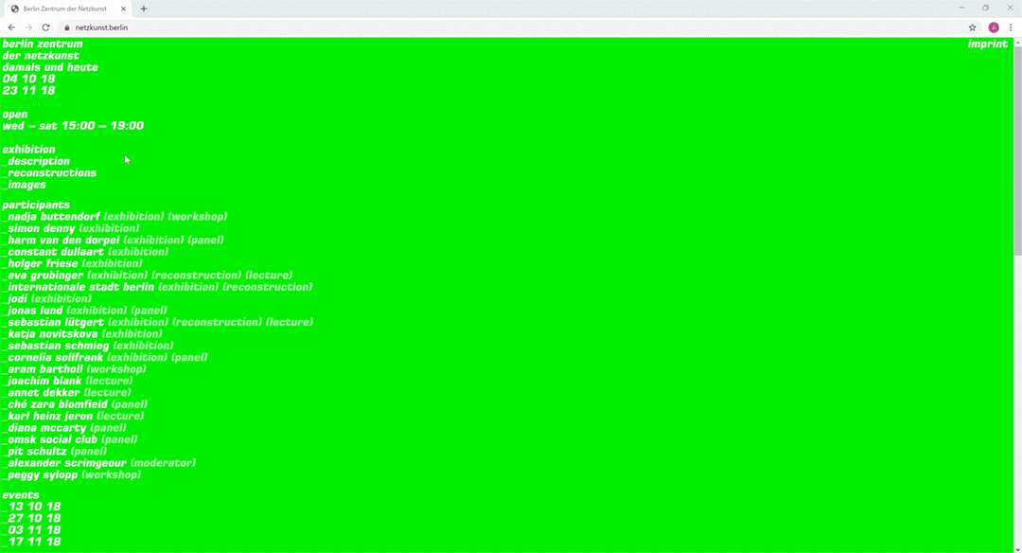Open the _images link
This screenshot has height=553, width=1022.
click(24, 185)
